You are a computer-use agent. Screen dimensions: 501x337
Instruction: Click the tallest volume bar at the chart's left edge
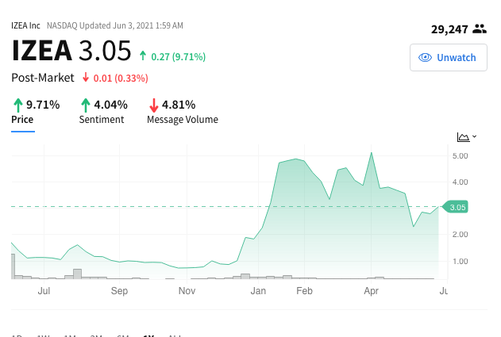[13, 266]
